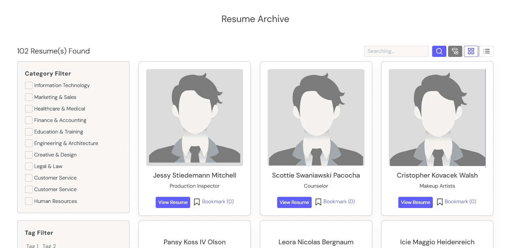Select the Tag 1 filter tag
The width and height of the screenshot is (511, 248).
click(x=33, y=246)
